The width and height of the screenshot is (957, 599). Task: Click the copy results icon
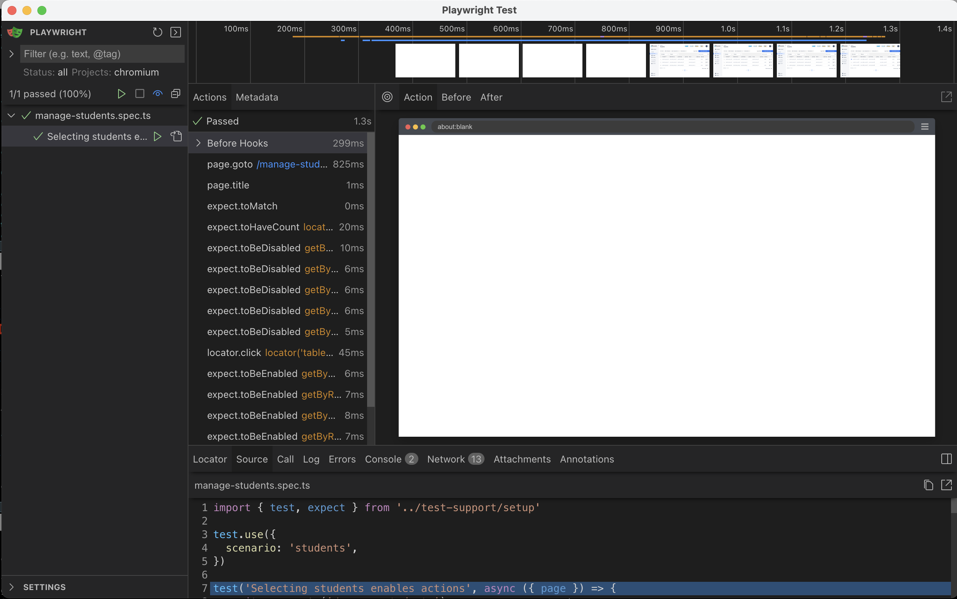175,94
